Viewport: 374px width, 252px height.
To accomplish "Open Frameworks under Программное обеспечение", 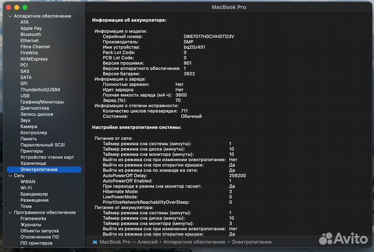I will (33, 219).
